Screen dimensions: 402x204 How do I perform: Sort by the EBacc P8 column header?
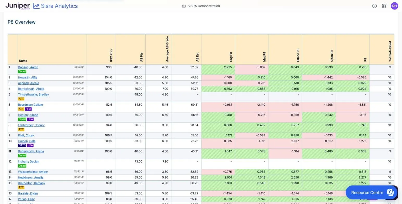pyautogui.click(x=298, y=55)
